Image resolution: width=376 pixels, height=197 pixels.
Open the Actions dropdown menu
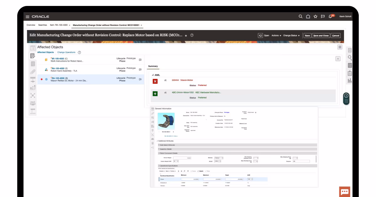coord(276,36)
